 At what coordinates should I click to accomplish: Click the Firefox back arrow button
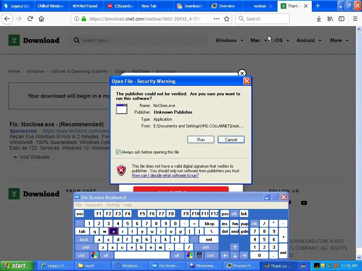[7, 19]
